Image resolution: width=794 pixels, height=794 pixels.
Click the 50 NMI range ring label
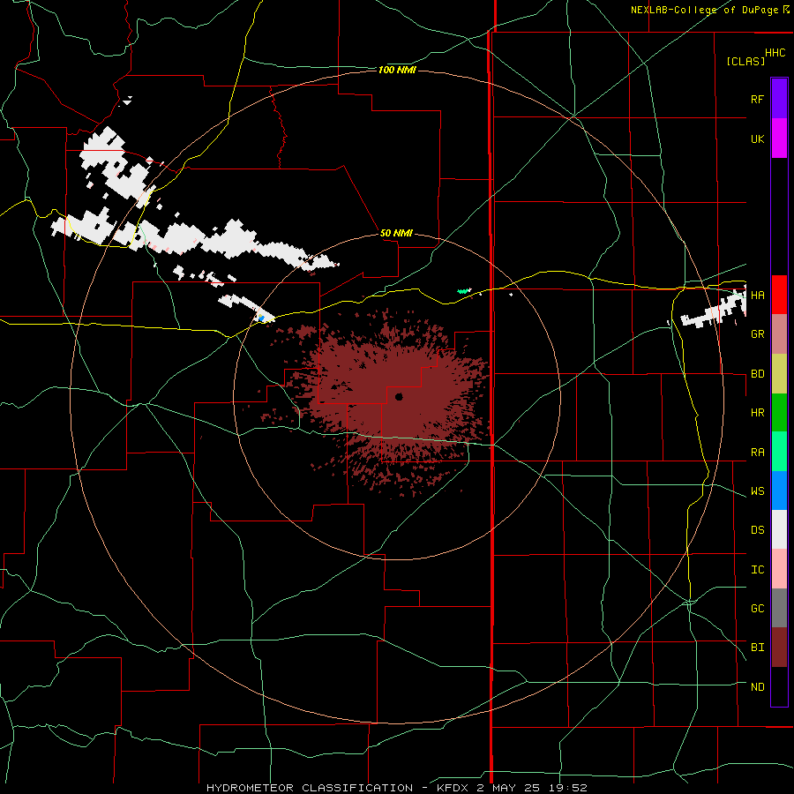[x=396, y=233]
